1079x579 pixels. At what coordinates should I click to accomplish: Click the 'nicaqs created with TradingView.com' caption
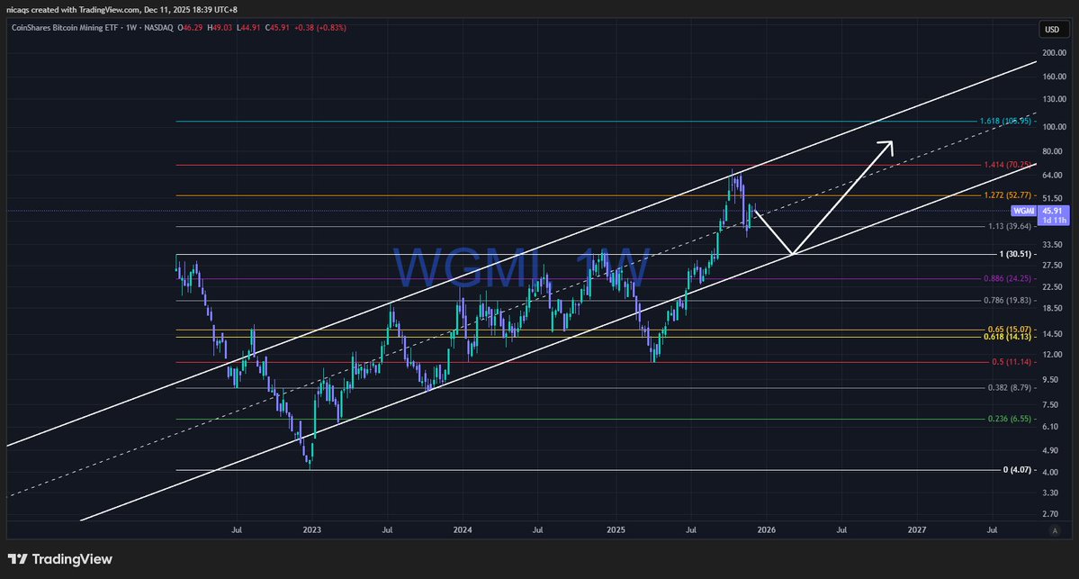(72, 10)
